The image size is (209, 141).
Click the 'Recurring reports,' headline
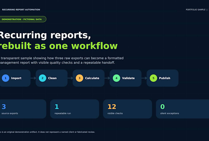click(45, 35)
